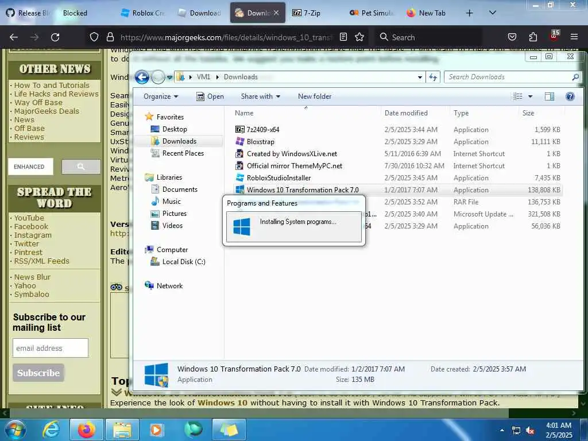The height and width of the screenshot is (441, 588).
Task: Toggle reader view icon in URL bar
Action: pos(343,37)
